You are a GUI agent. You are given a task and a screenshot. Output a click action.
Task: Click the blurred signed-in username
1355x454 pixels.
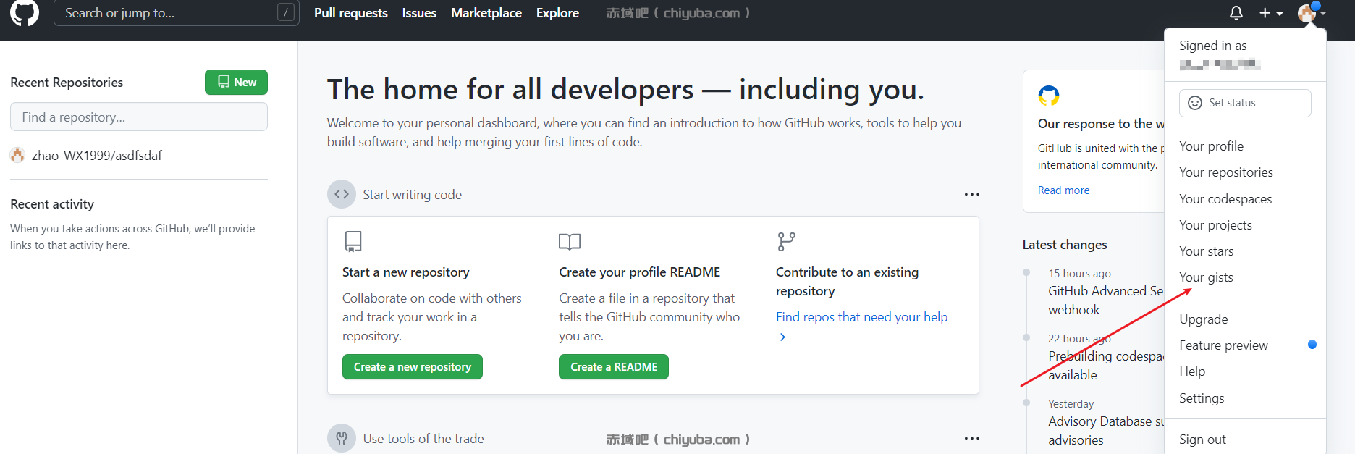[1220, 65]
